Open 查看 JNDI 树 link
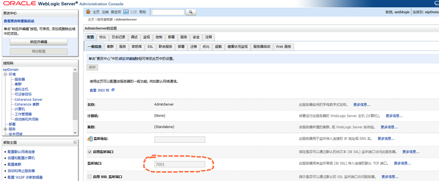This screenshot has width=439, height=181. click(99, 90)
